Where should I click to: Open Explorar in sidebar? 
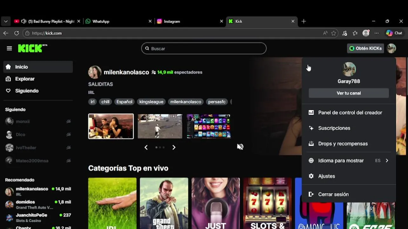point(38,79)
